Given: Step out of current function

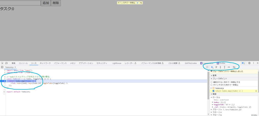Looking at the screenshot, I should tap(225, 67).
